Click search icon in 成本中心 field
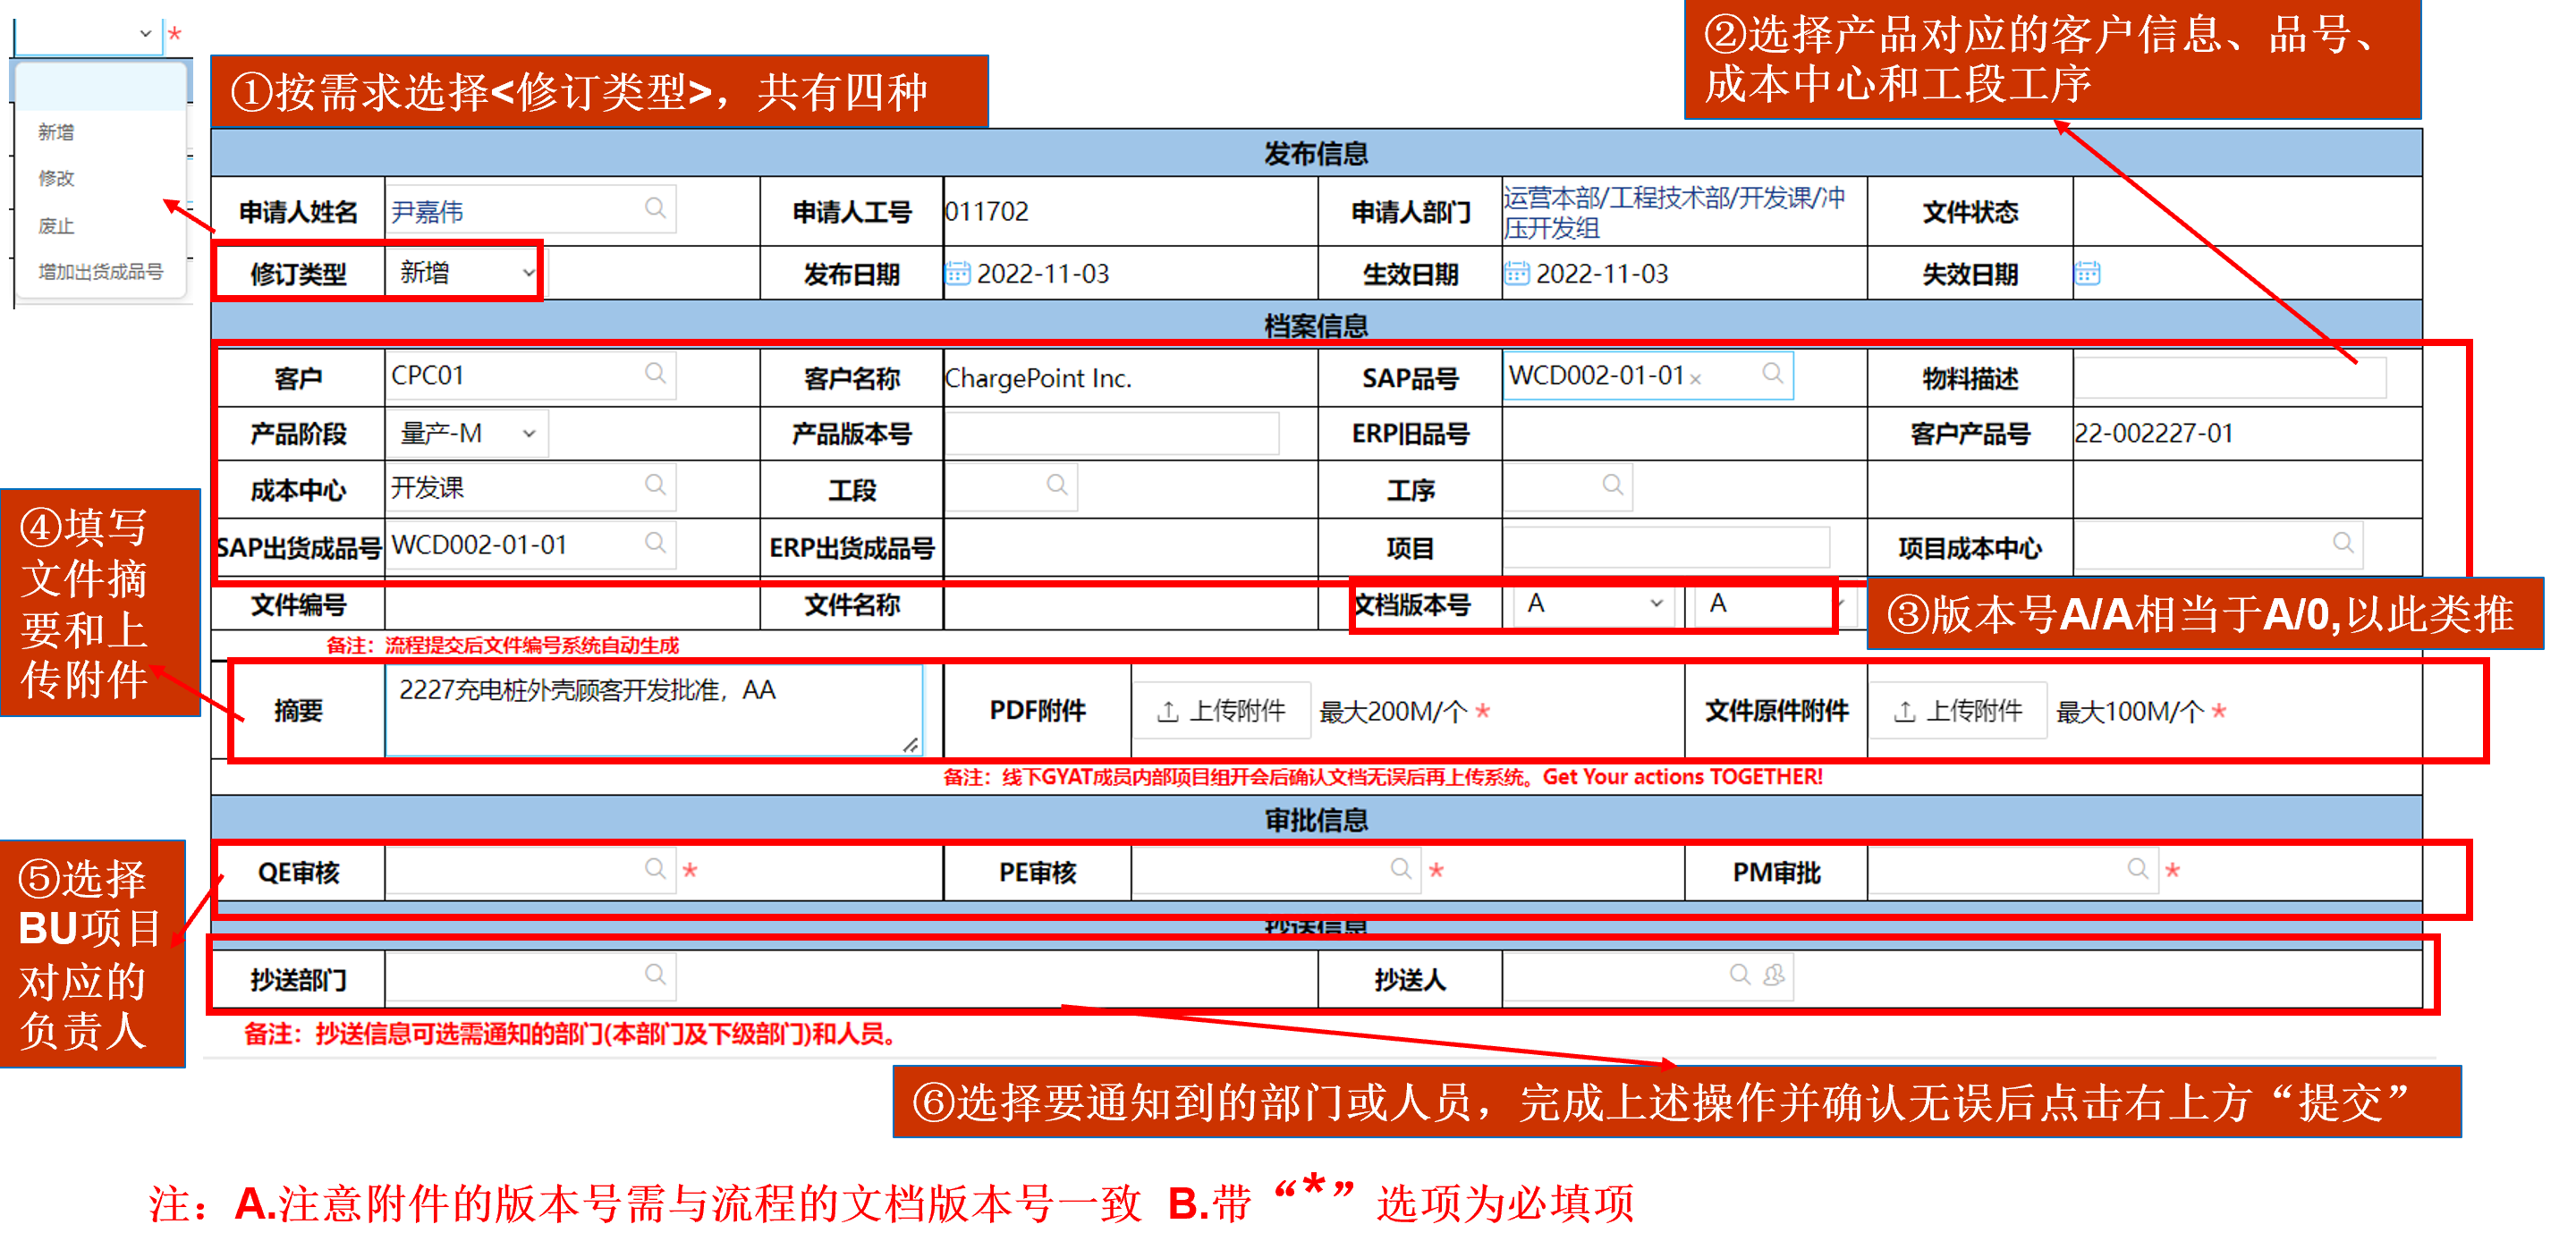 [x=655, y=485]
